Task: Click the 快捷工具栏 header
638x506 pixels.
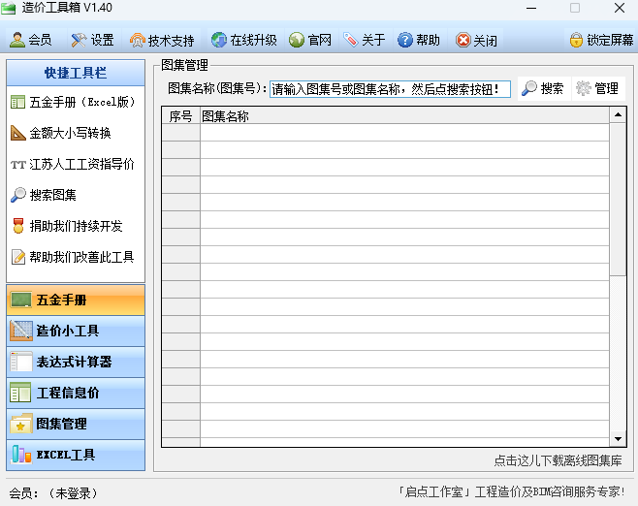Action: tap(76, 74)
